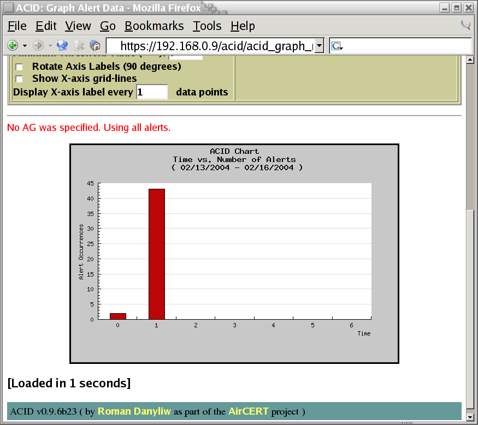Image resolution: width=478 pixels, height=425 pixels.
Task: Click the Stop loading icon
Action: [x=79, y=45]
